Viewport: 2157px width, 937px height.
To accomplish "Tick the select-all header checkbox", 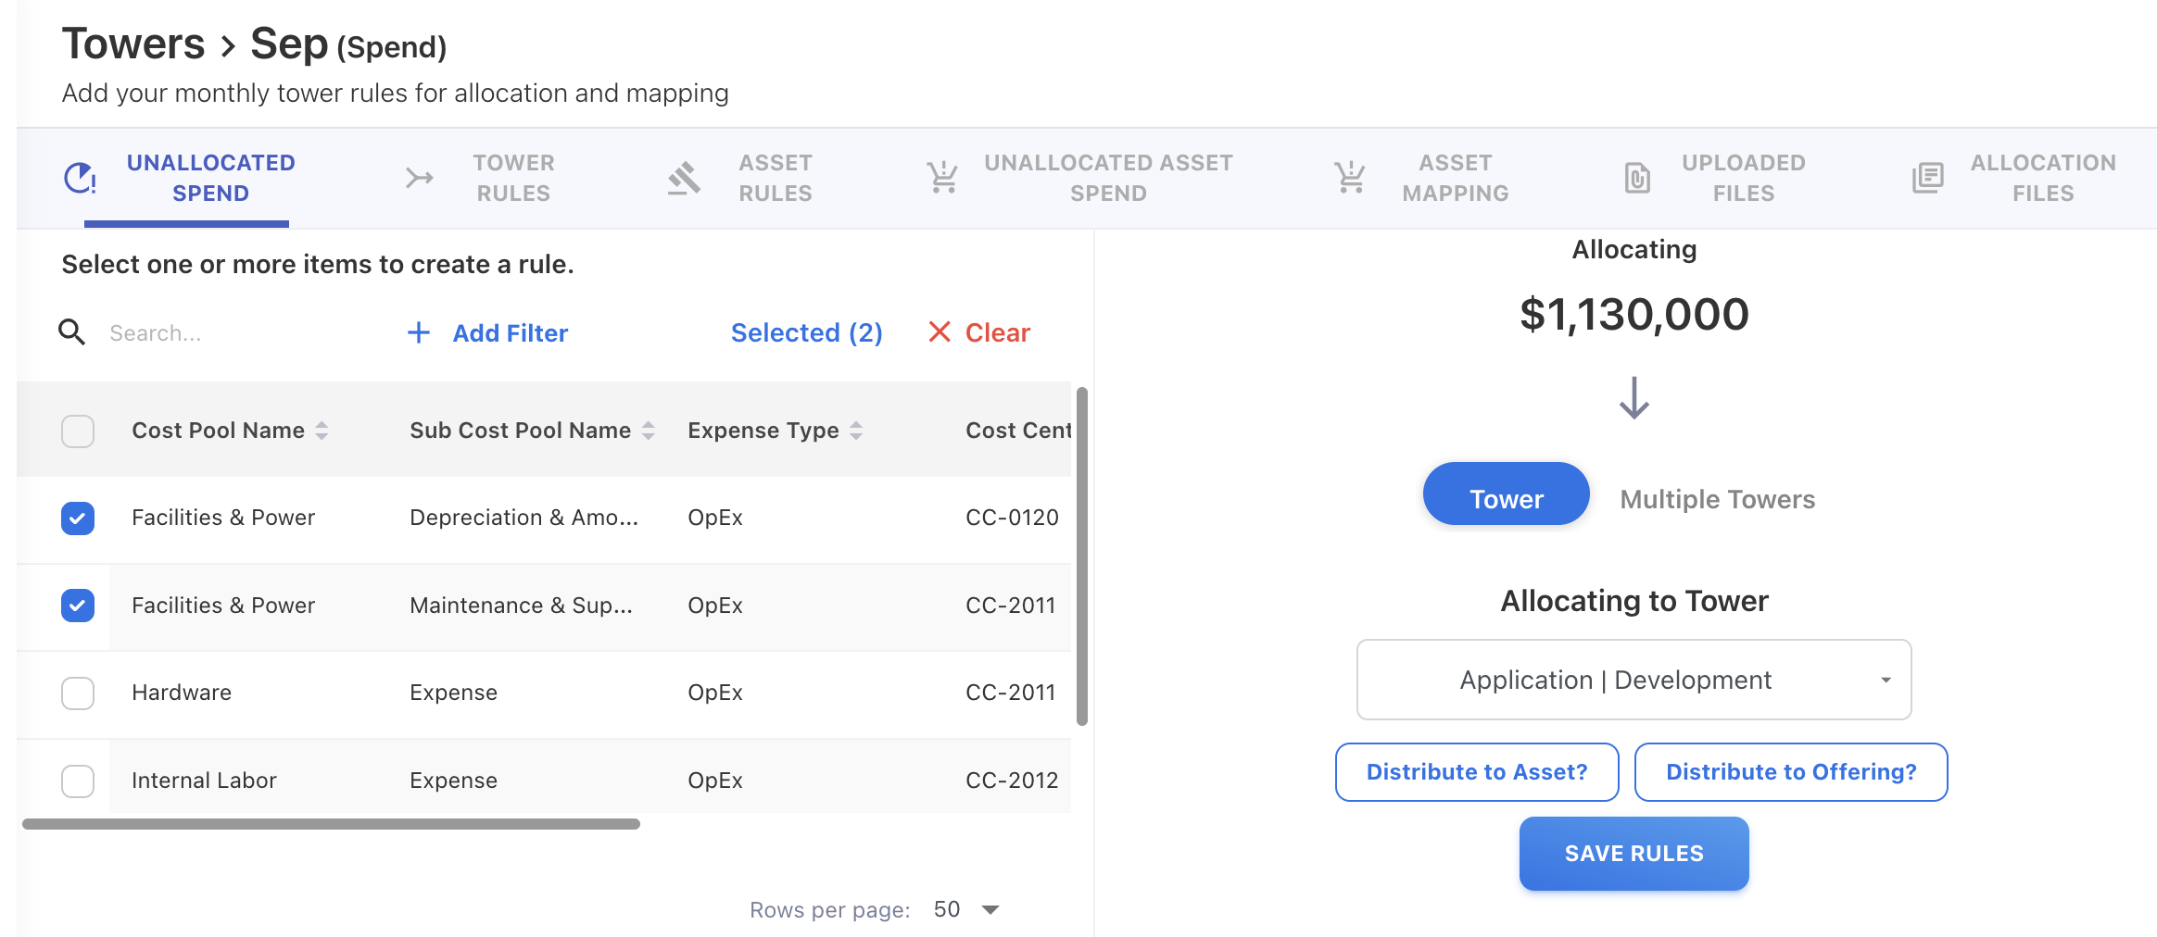I will (78, 431).
